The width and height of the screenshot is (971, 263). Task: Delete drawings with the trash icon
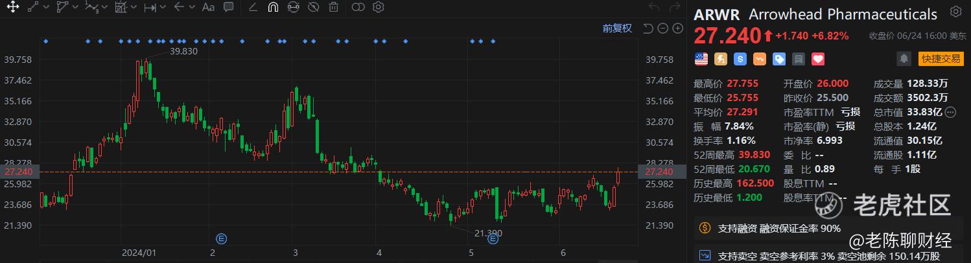click(x=333, y=8)
